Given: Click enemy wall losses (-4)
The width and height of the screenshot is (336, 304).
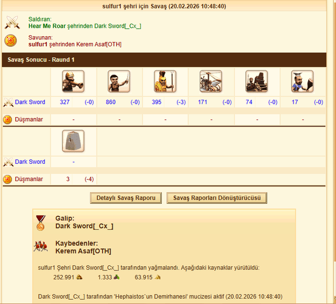Looking at the screenshot, I should click(89, 179).
